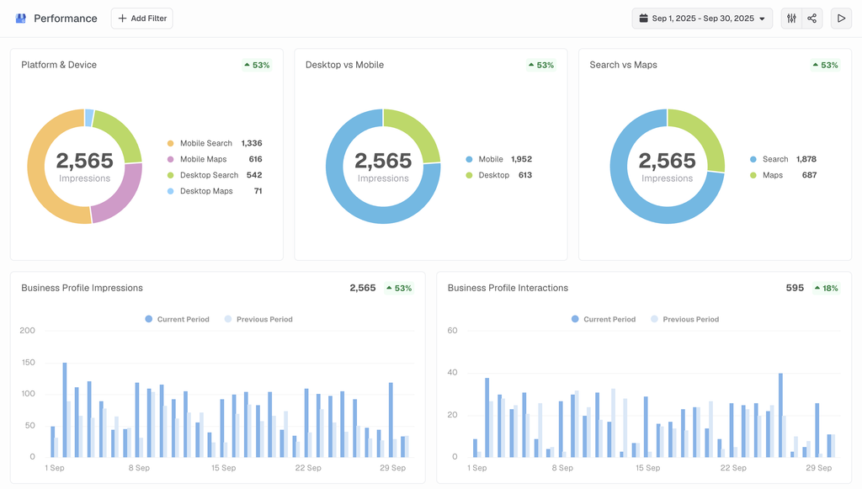The height and width of the screenshot is (489, 862).
Task: Click the 687 Maps value
Action: [x=809, y=175]
